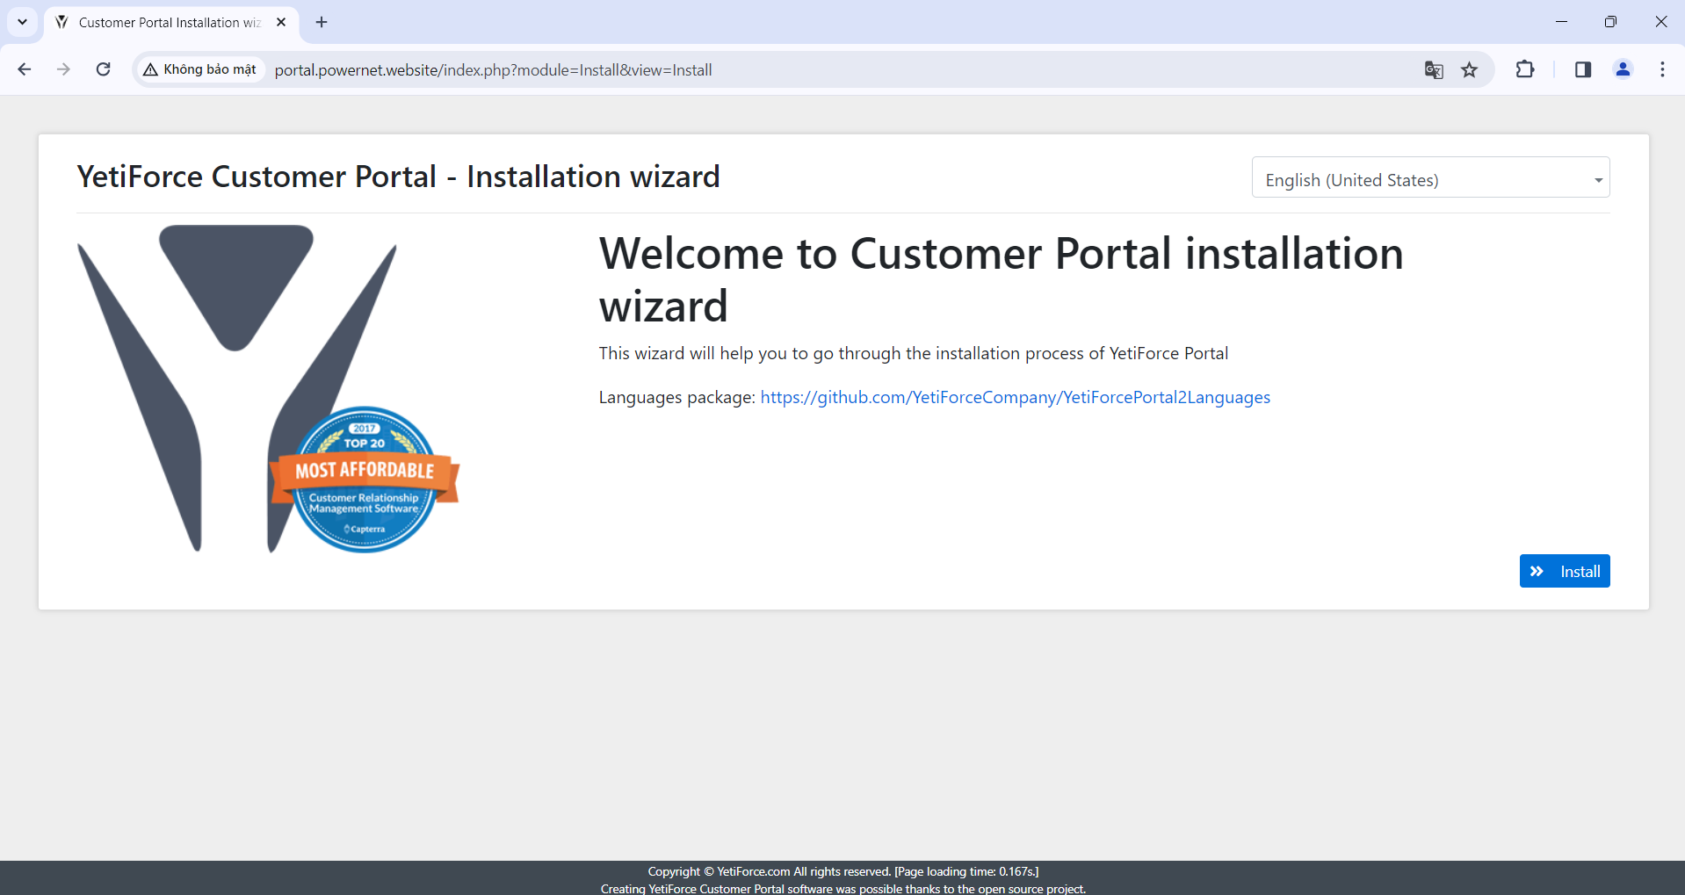Bookmark this page with the star icon
Image resolution: width=1685 pixels, height=895 pixels.
click(x=1469, y=70)
